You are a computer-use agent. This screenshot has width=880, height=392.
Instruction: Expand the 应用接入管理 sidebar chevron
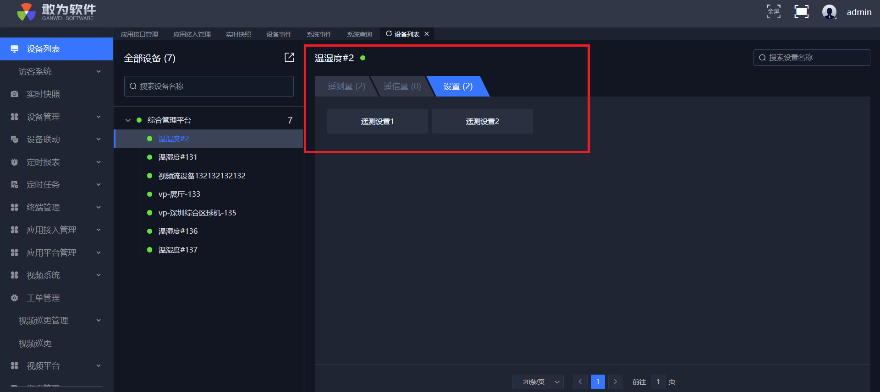click(99, 230)
